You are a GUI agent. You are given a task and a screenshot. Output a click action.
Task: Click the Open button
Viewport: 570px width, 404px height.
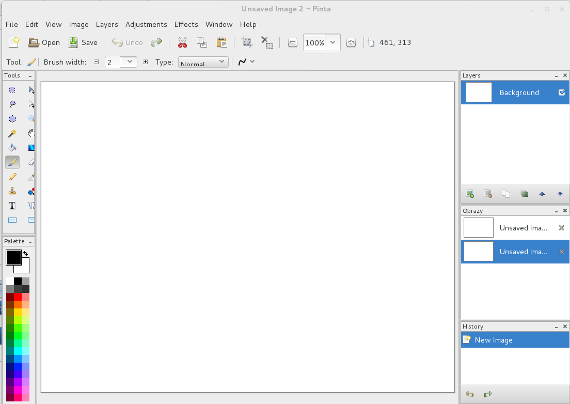point(44,42)
